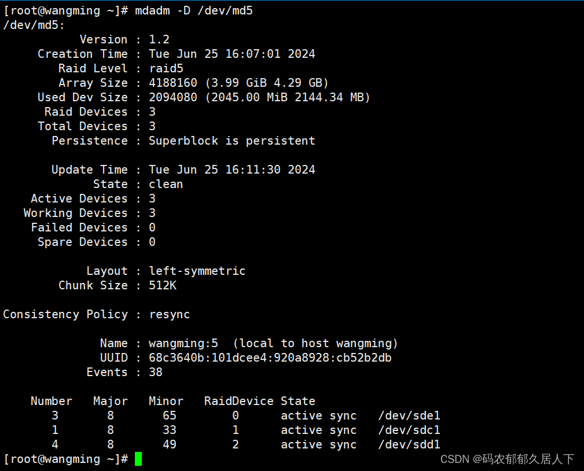
Task: Click the wangming:5 array name
Action: pos(183,343)
